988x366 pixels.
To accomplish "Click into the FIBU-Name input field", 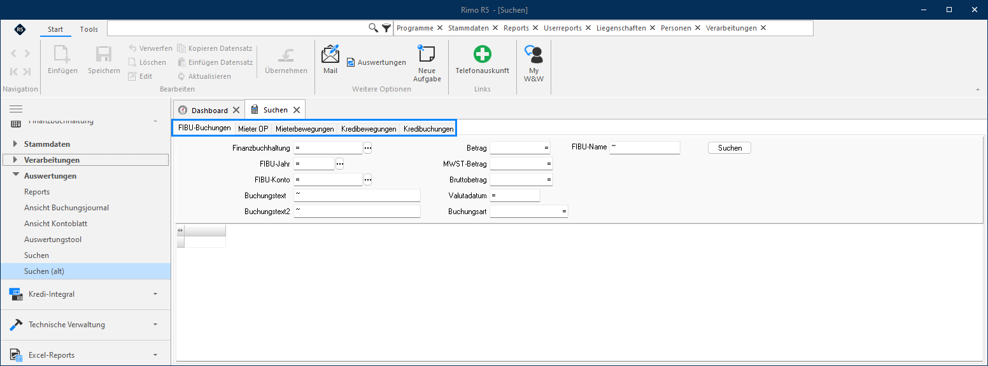I will [x=645, y=147].
